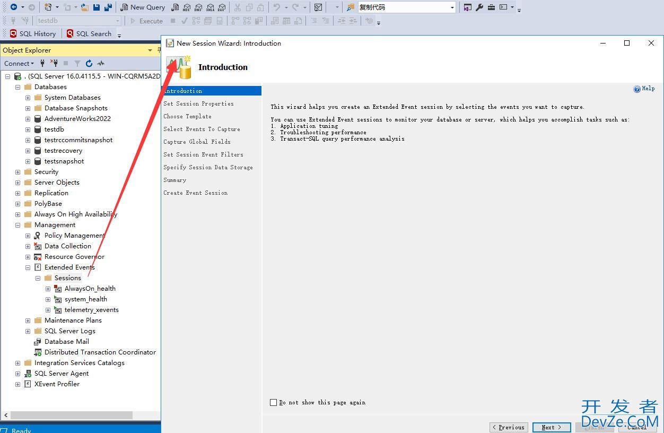This screenshot has height=433, width=664.
Task: Open the 复制代码 find combo box
Action: click(x=407, y=7)
